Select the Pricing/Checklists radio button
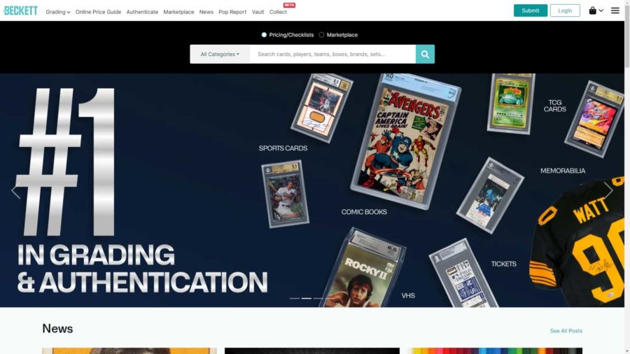This screenshot has width=630, height=354. [264, 35]
